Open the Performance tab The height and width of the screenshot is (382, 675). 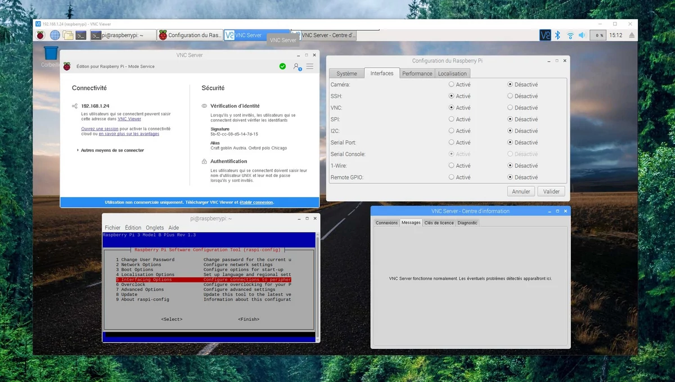pyautogui.click(x=417, y=74)
